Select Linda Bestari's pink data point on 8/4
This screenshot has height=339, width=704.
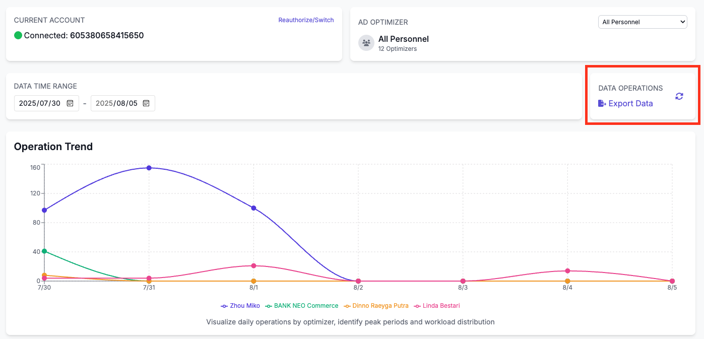pyautogui.click(x=567, y=271)
